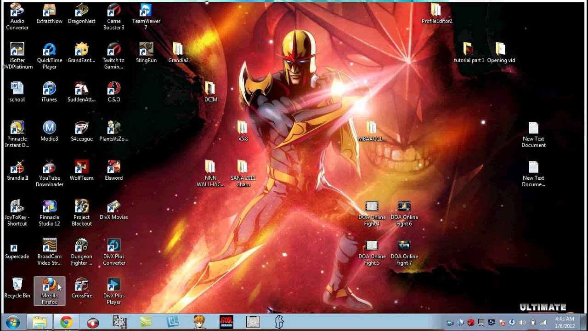Click the film-gear video tool taskbar icon
Screen dimensions: 588x331
point(119,322)
